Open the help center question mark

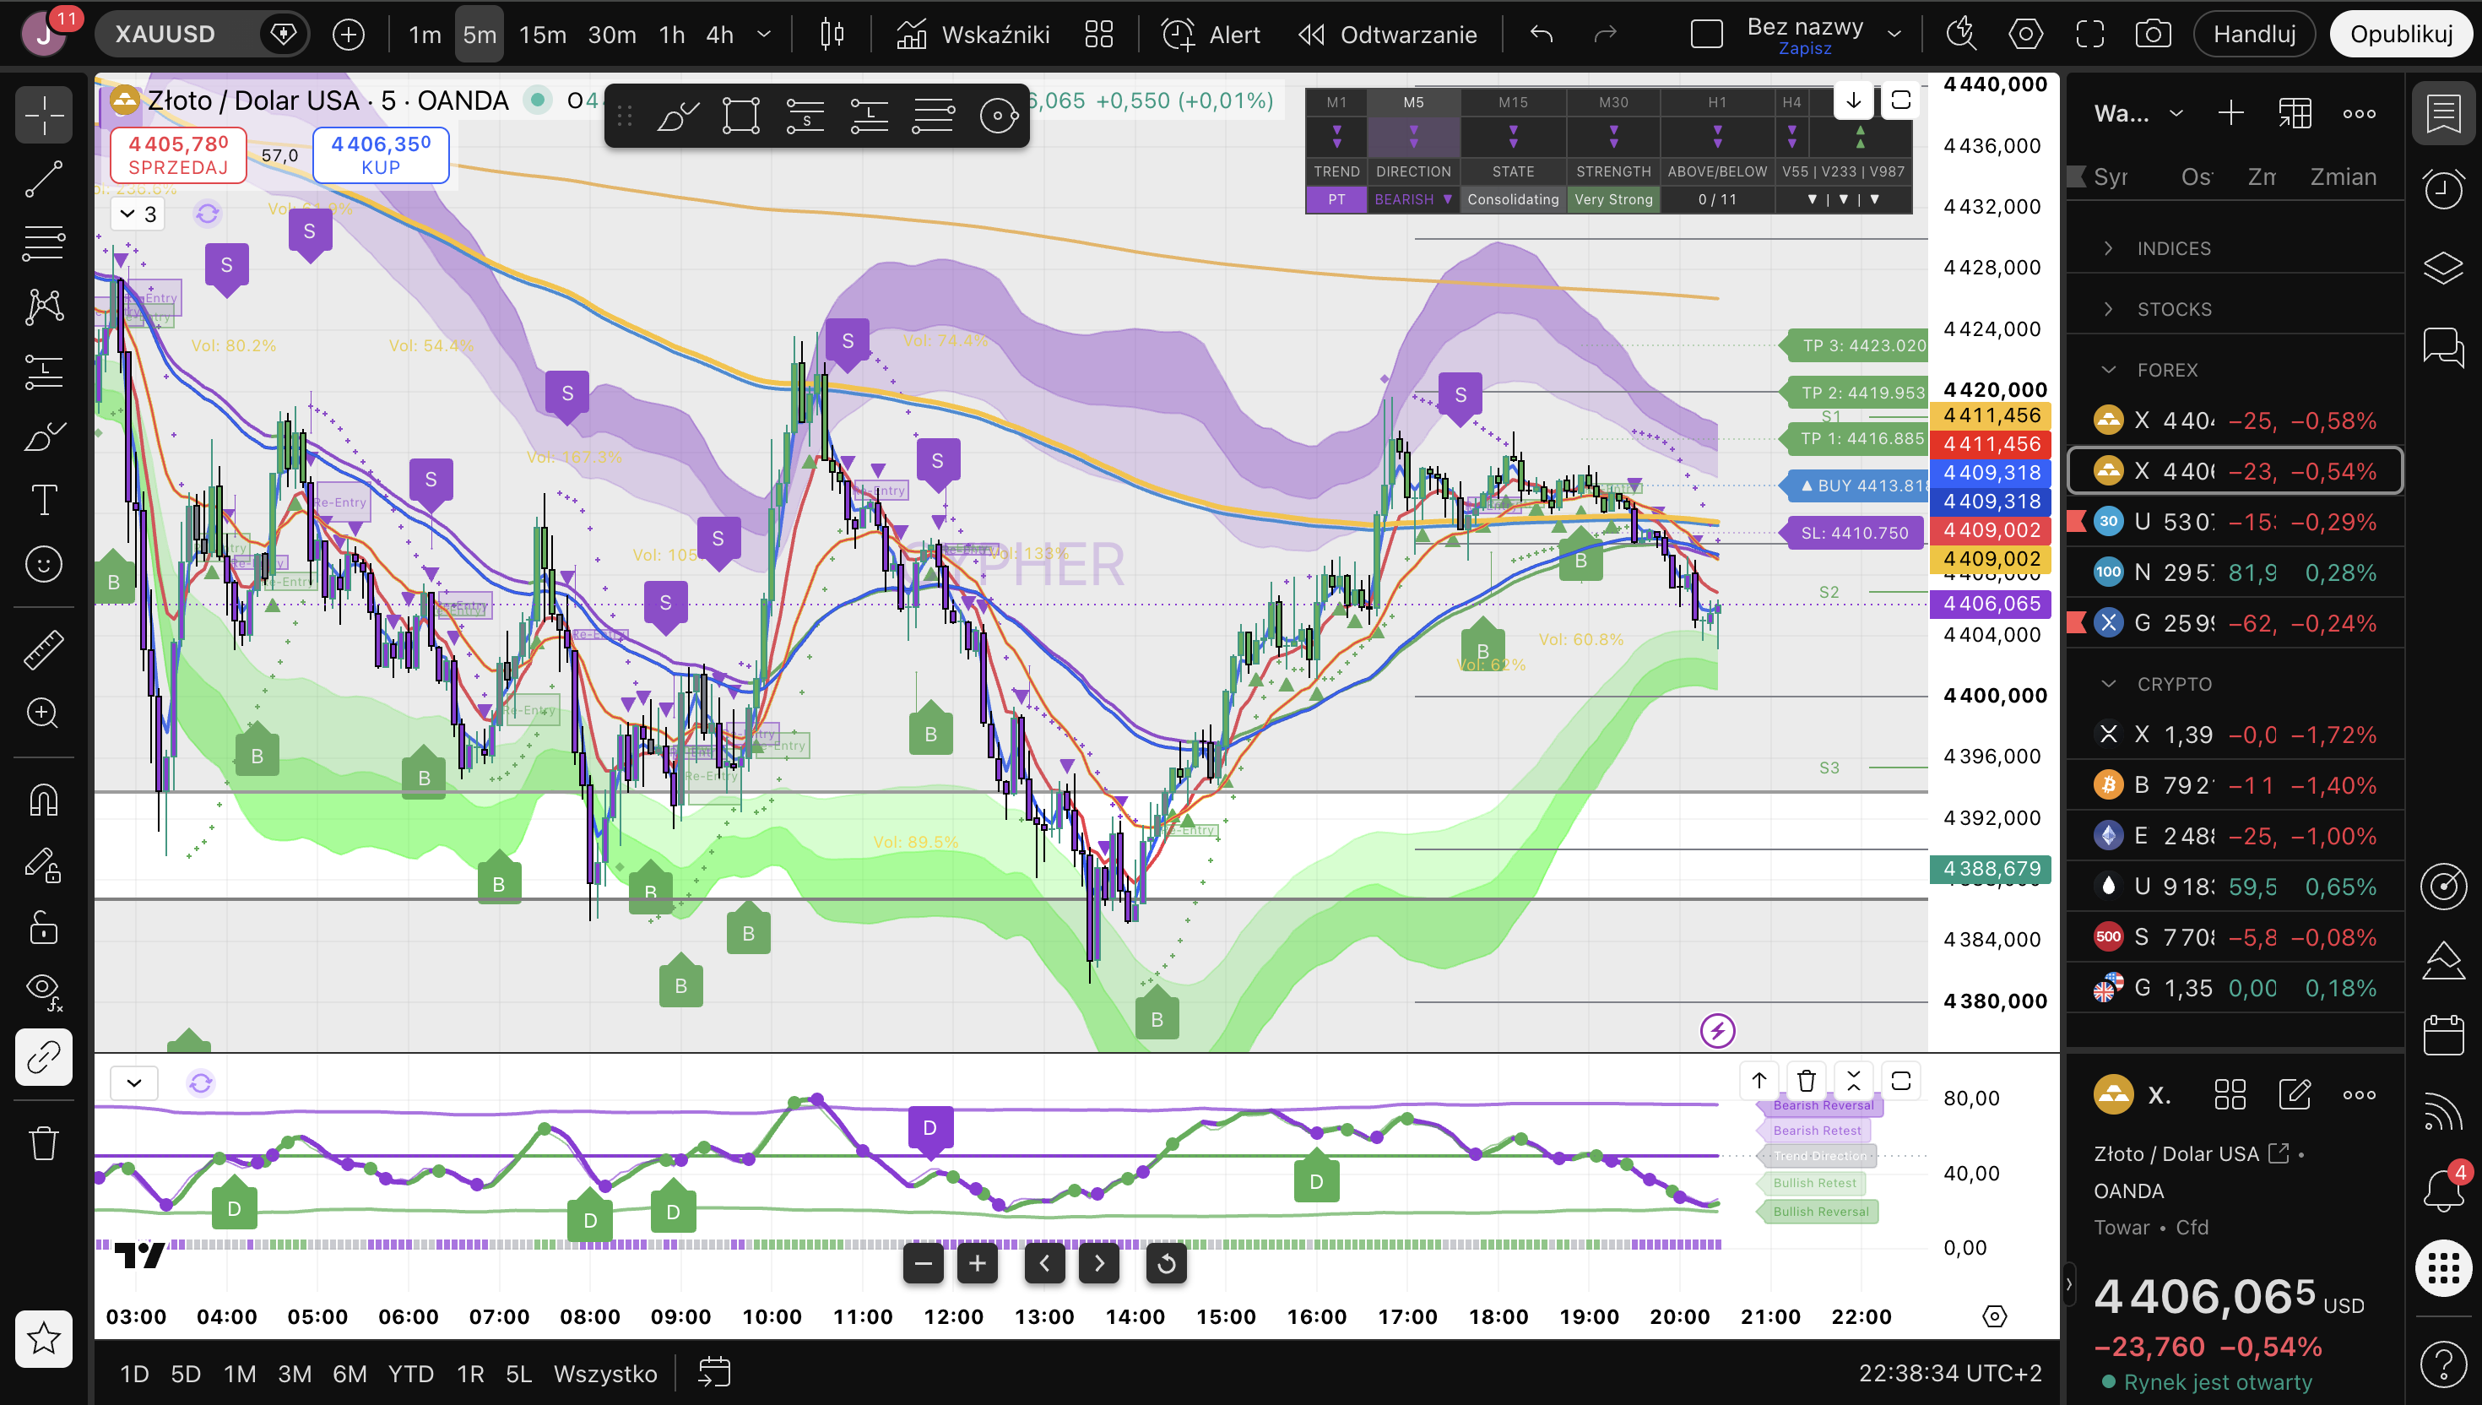2443,1363
